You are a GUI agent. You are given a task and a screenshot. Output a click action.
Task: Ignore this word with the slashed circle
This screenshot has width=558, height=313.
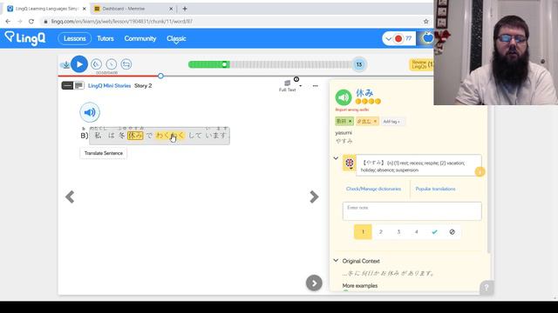click(x=452, y=232)
